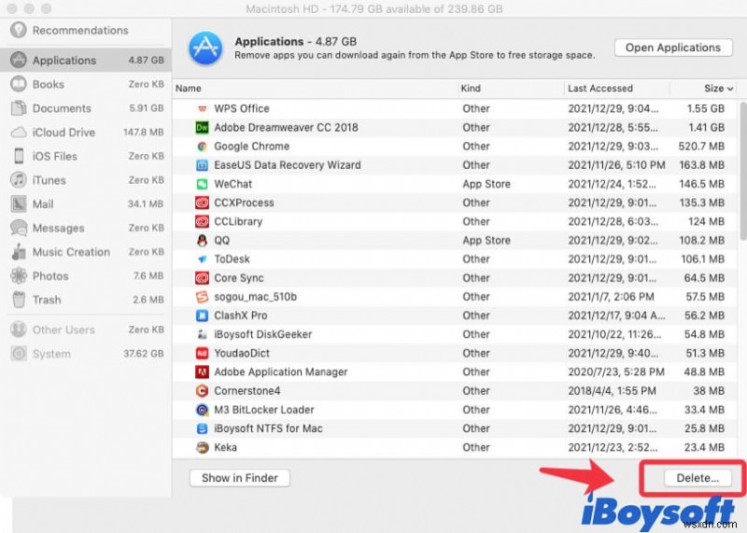The image size is (747, 533).
Task: Select System 37.62 GB entry
Action: click(x=86, y=354)
